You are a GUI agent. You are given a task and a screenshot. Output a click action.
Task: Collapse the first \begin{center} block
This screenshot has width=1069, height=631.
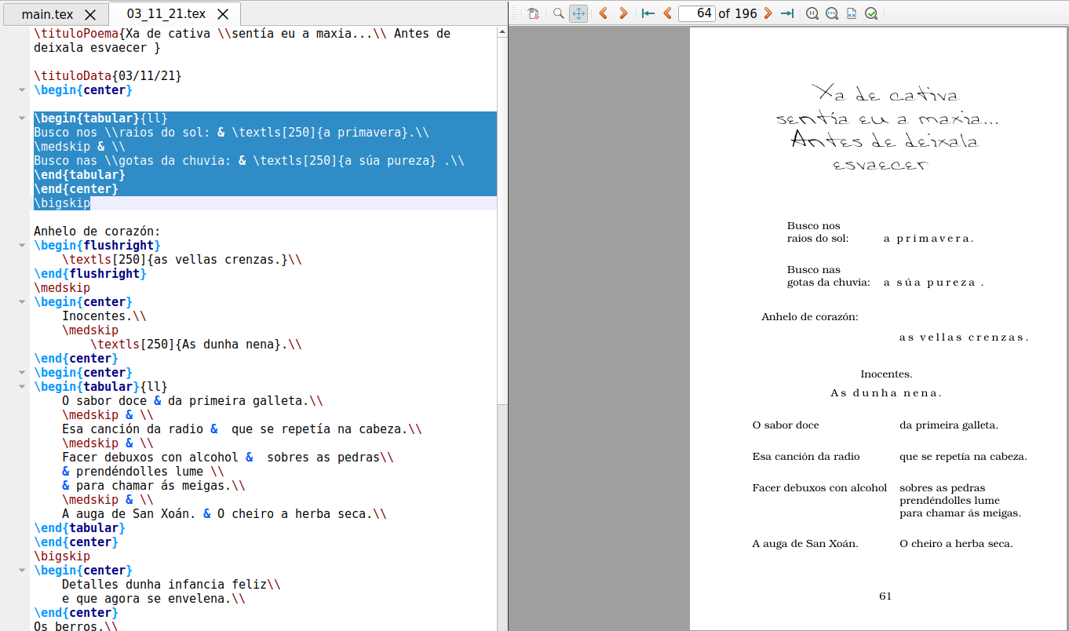(22, 90)
